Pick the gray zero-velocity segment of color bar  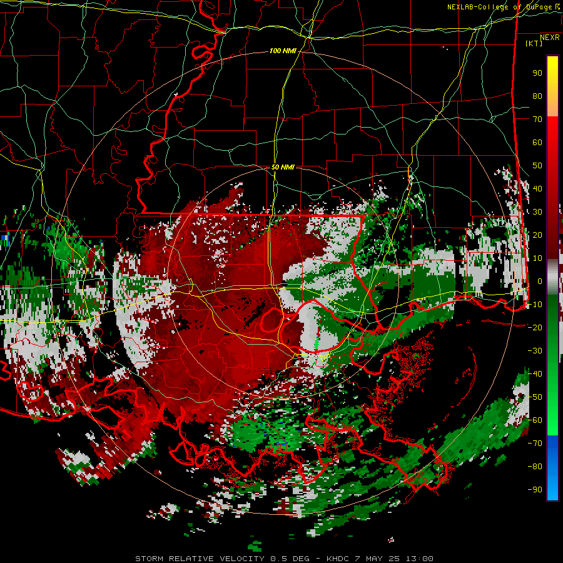552,277
